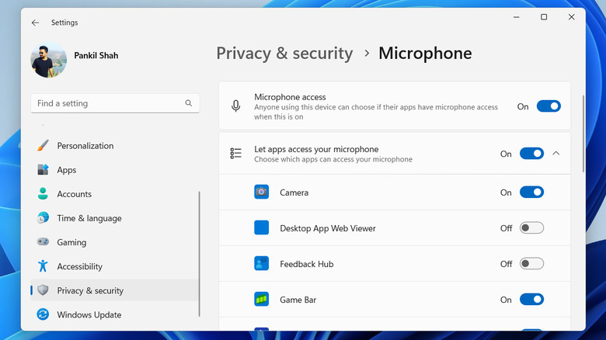The width and height of the screenshot is (606, 340).
Task: Disable microphone for Camera app
Action: 531,193
